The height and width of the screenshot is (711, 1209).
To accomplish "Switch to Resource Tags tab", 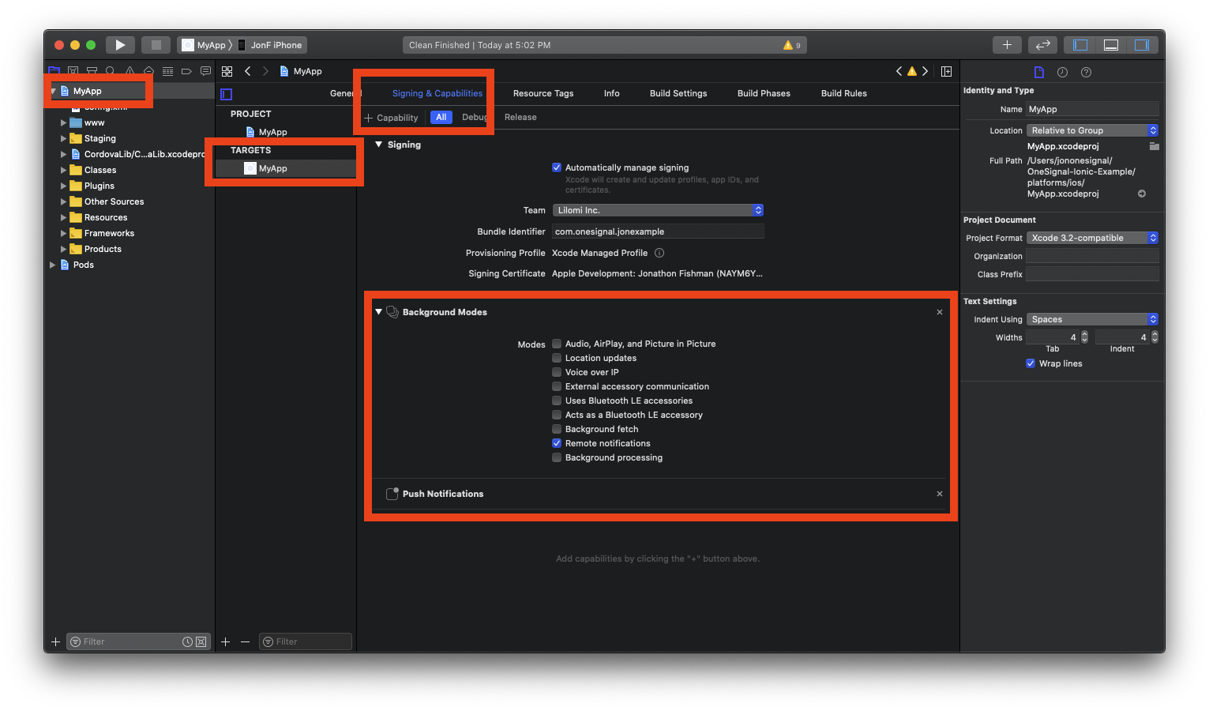I will click(x=543, y=93).
